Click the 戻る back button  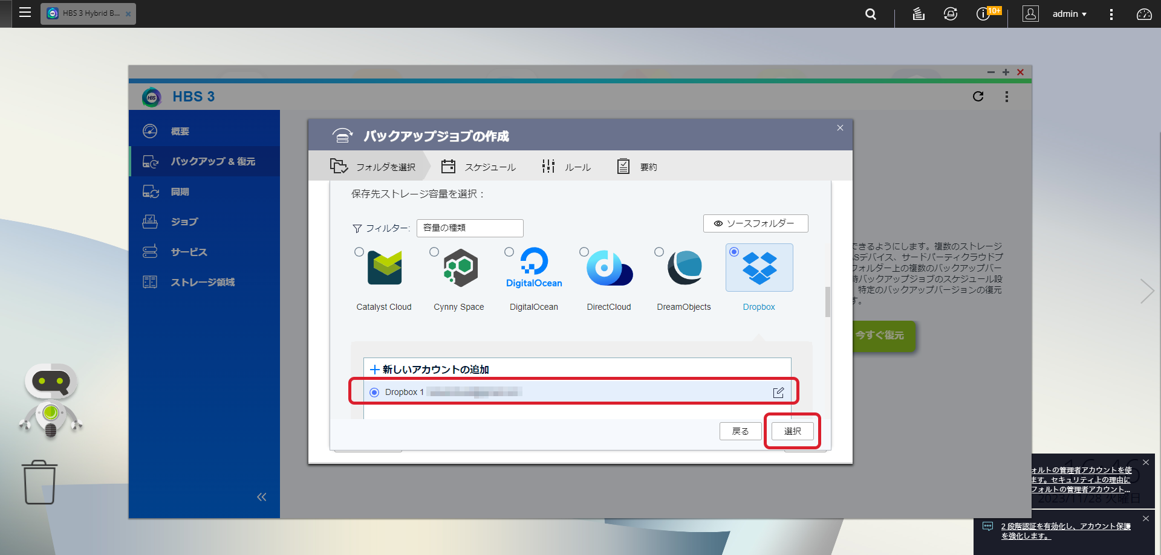pos(741,431)
